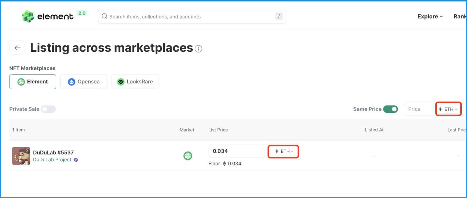Go back using the arrow button

click(17, 48)
